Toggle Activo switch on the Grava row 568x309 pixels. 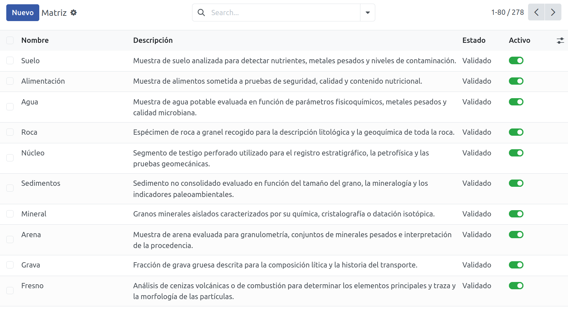[x=516, y=265]
